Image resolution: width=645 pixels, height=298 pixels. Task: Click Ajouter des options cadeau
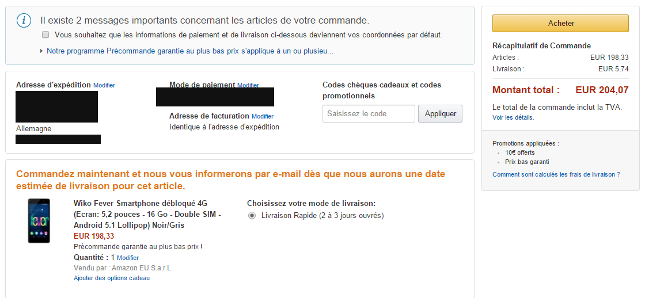click(x=112, y=278)
